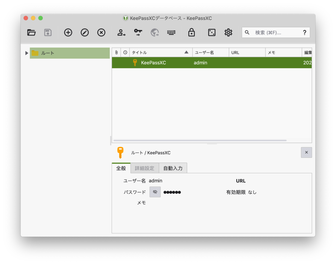The image size is (336, 264).
Task: Copy password to clipboard key icon
Action: point(138,33)
